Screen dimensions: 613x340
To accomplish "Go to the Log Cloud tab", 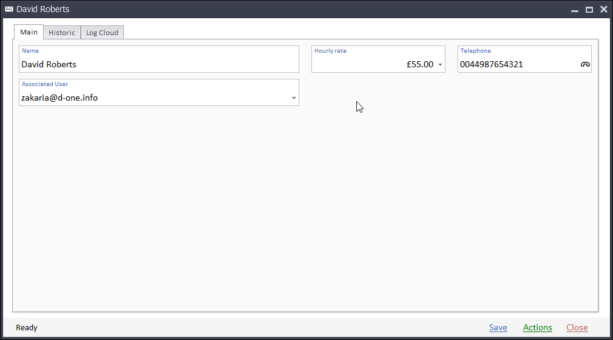I will pyautogui.click(x=102, y=33).
